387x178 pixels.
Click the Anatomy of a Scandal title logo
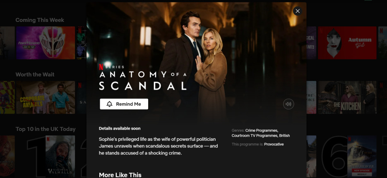pyautogui.click(x=143, y=81)
